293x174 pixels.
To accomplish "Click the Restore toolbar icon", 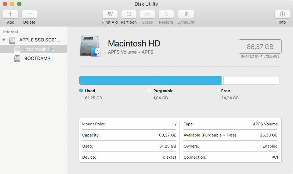I will (166, 14).
